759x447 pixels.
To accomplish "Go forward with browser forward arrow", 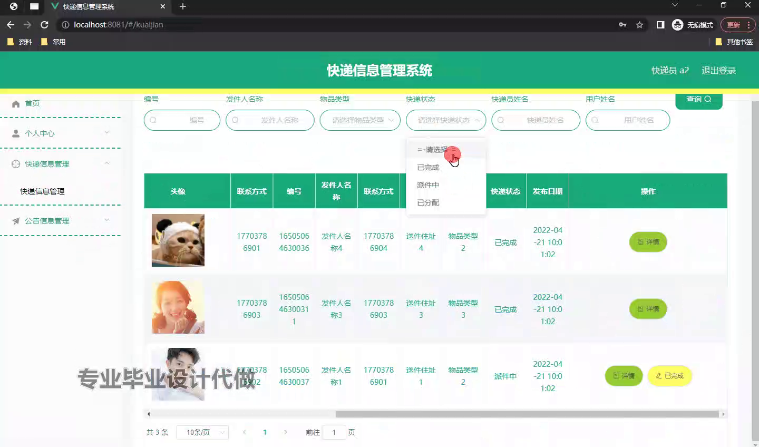I will [27, 25].
